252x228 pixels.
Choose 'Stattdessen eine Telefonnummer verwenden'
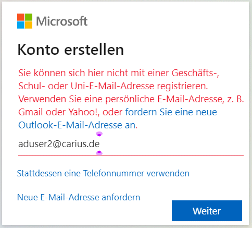pyautogui.click(x=103, y=173)
